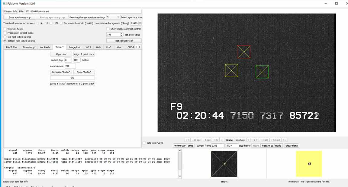Open the Help tab
348x187 pixels.
pos(98,47)
